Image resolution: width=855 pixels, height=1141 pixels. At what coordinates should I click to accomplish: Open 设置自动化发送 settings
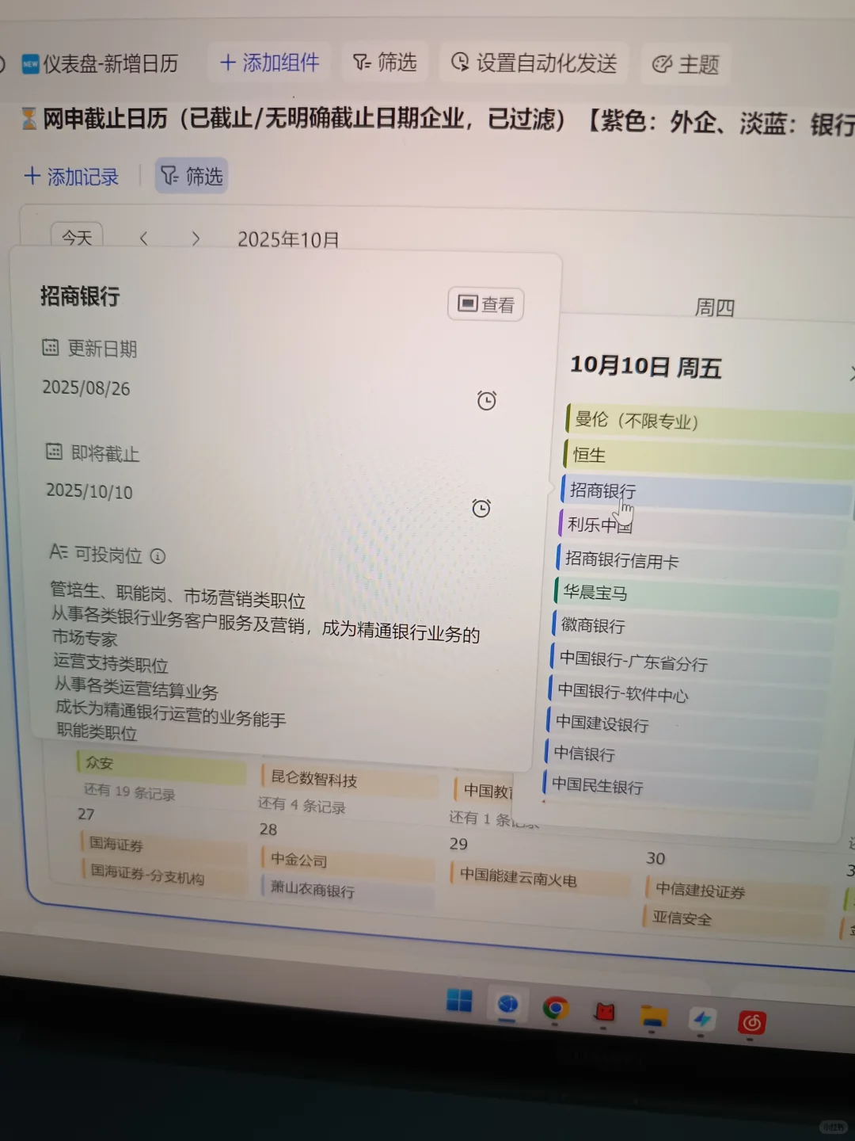point(534,63)
